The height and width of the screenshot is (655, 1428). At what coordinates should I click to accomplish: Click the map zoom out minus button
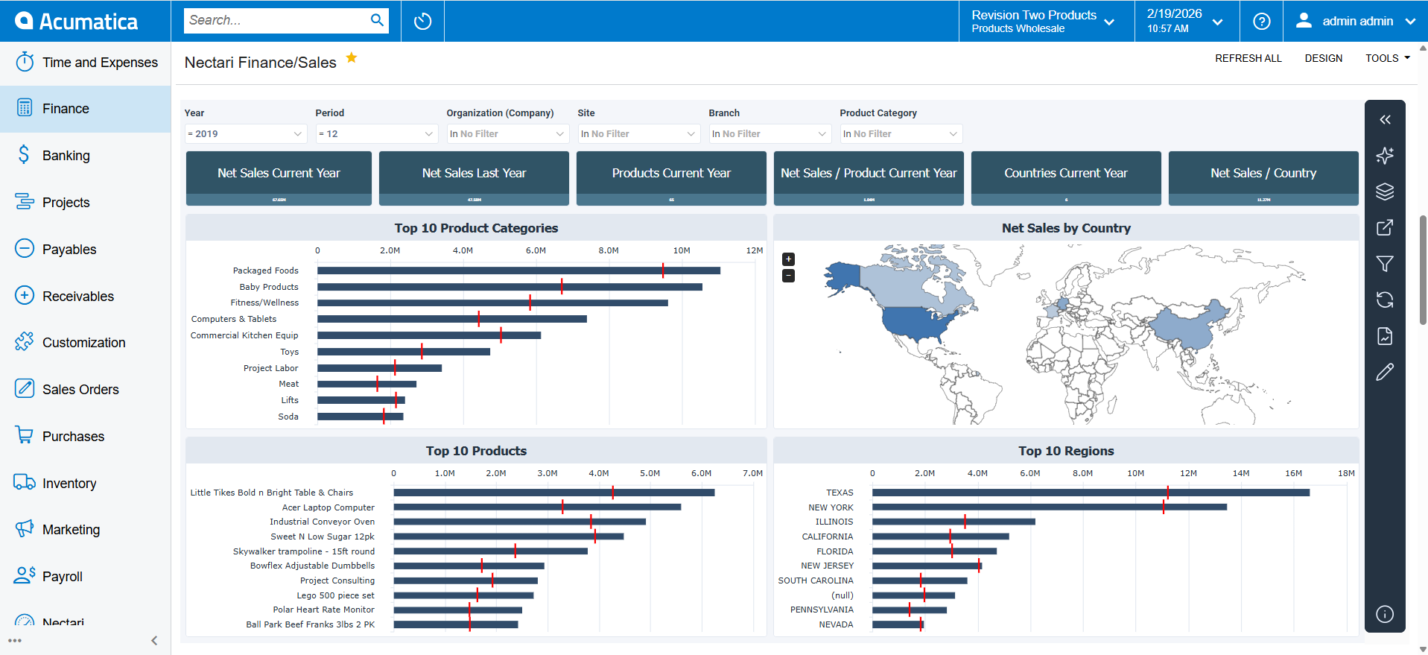click(x=788, y=276)
